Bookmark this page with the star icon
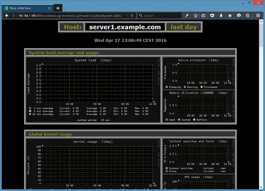 (196, 16)
